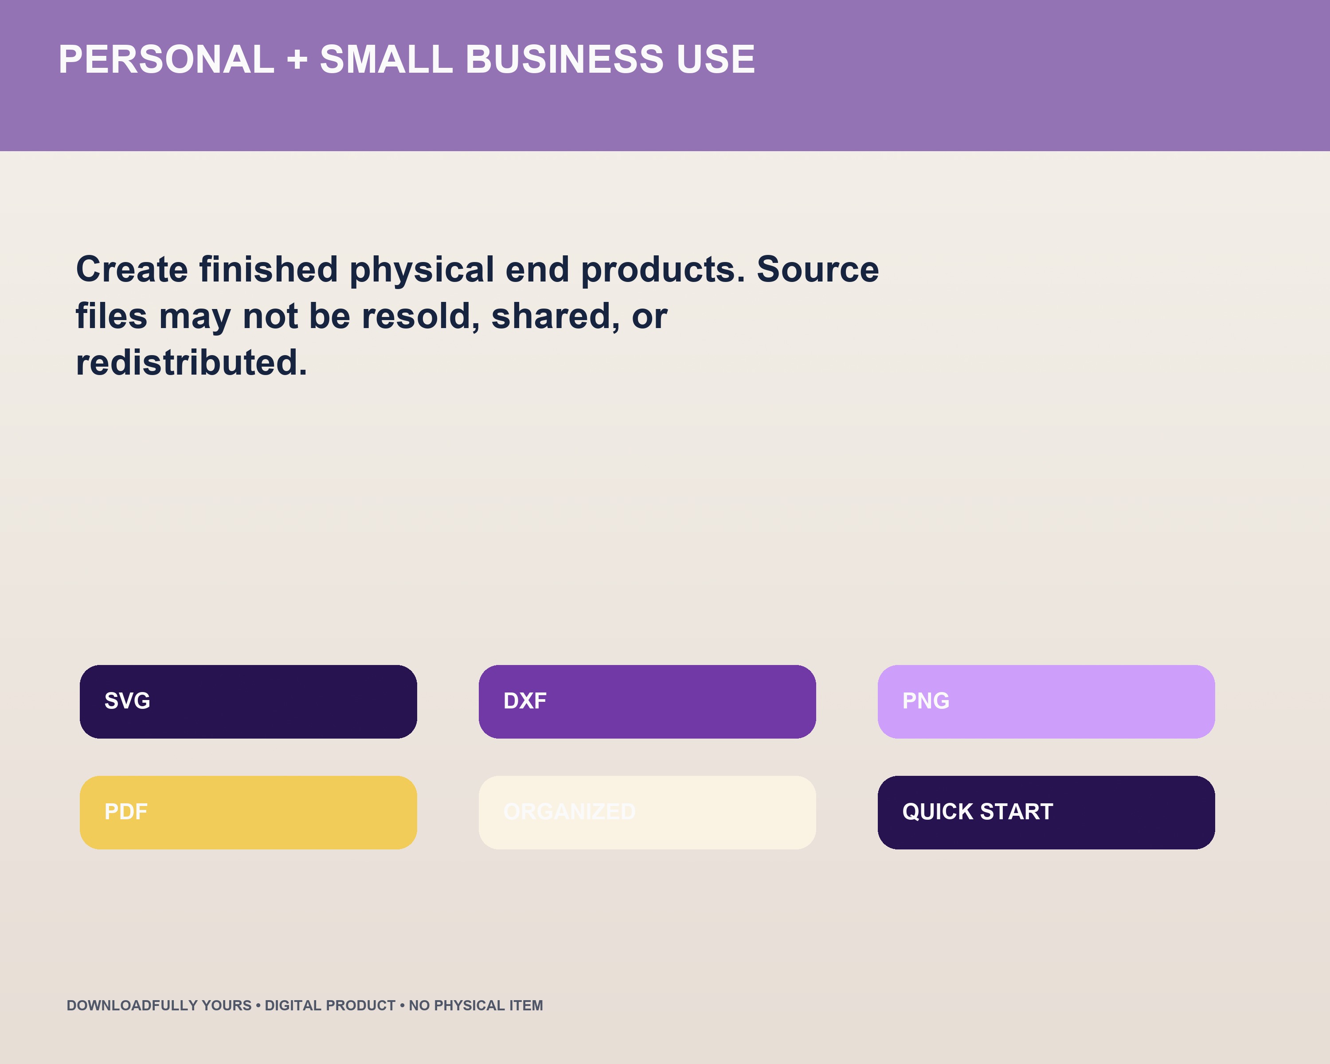The width and height of the screenshot is (1330, 1064).
Task: Choose the lavender PNG badge
Action: pyautogui.click(x=1046, y=701)
